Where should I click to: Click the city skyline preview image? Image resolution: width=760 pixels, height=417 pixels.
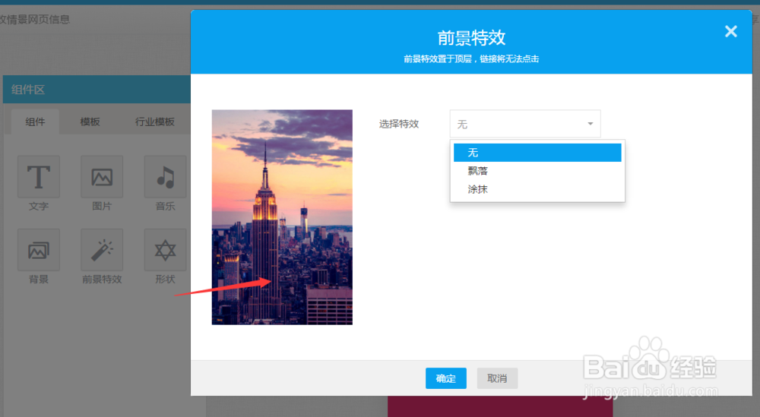click(x=282, y=217)
